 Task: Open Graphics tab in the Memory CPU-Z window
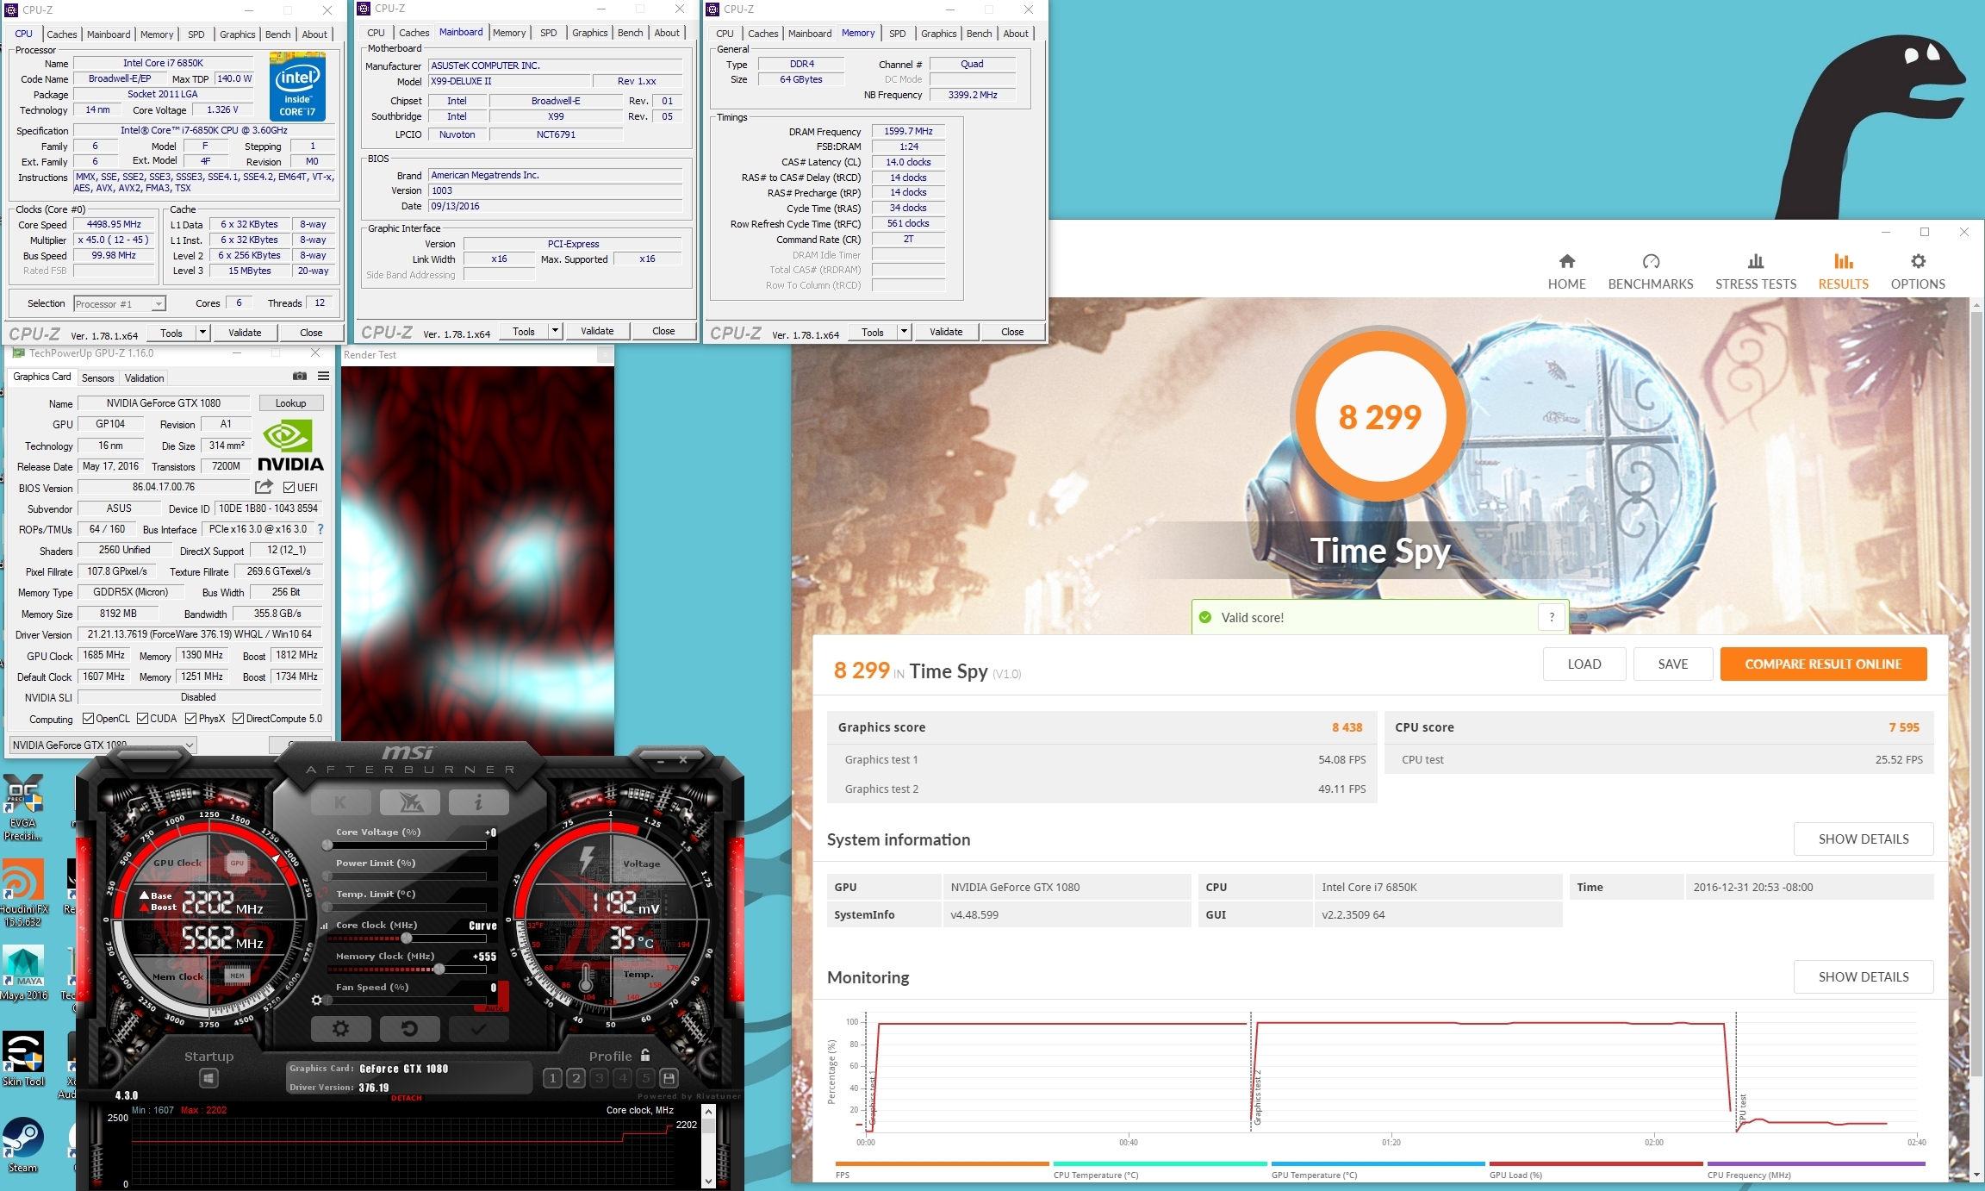(938, 34)
